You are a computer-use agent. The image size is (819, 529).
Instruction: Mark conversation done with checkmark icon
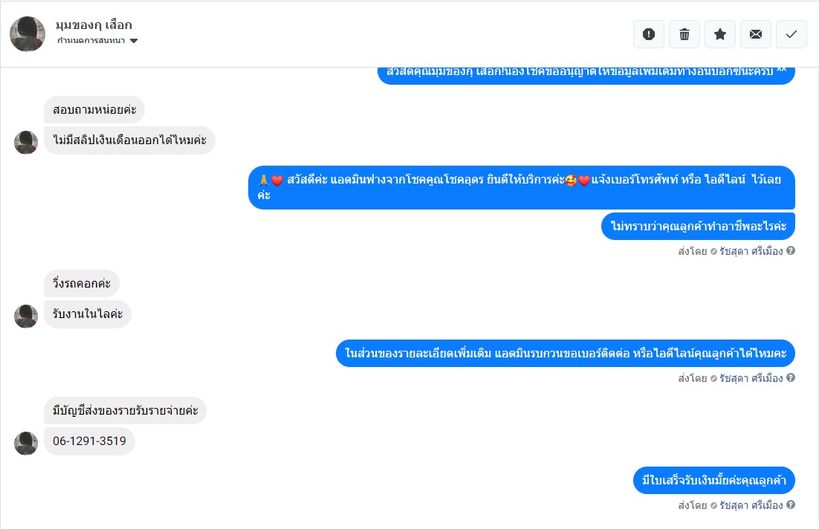pos(792,34)
